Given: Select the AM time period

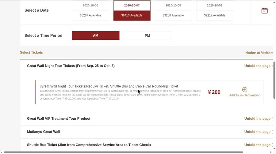Looking at the screenshot, I should tap(96, 36).
